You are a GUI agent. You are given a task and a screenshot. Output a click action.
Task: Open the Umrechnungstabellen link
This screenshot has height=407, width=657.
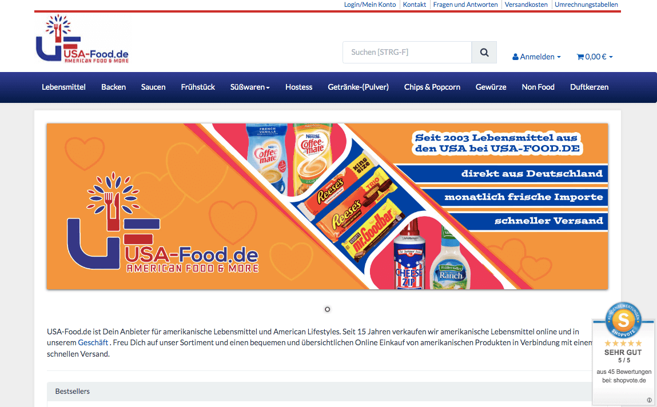[x=586, y=5]
